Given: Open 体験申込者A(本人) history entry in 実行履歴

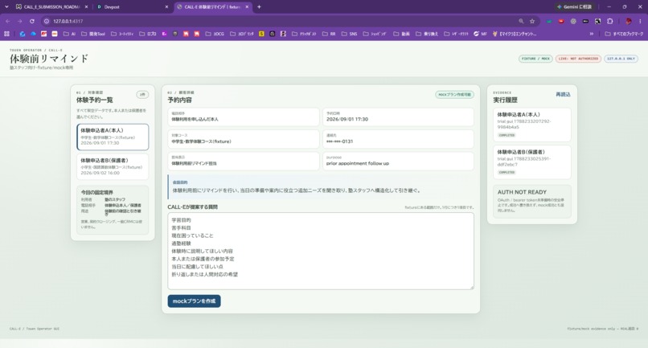Looking at the screenshot, I should pyautogui.click(x=532, y=125).
